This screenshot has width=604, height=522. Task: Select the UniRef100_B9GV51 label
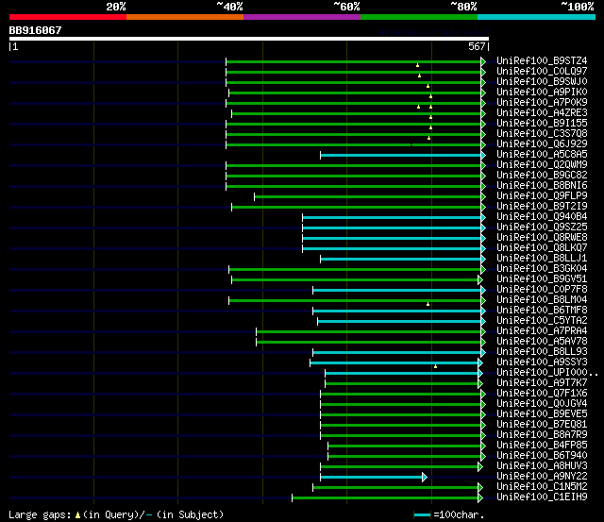[542, 279]
